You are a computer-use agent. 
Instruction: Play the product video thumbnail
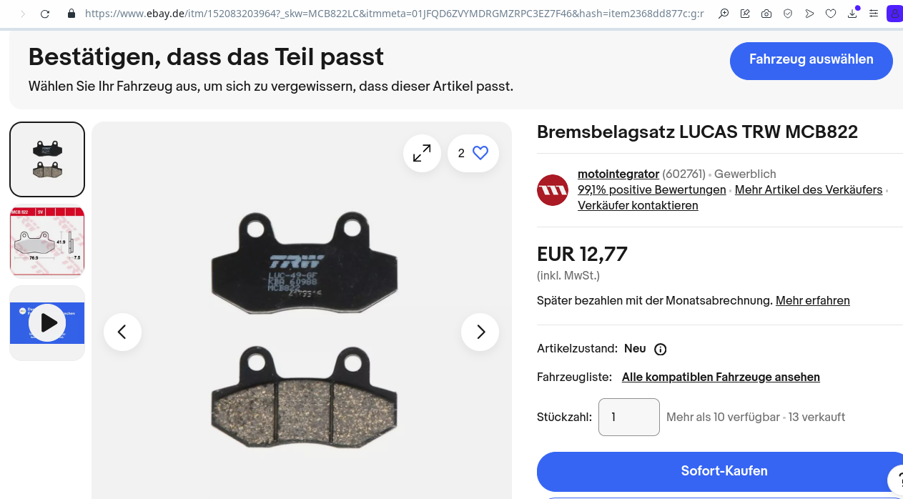(x=47, y=323)
